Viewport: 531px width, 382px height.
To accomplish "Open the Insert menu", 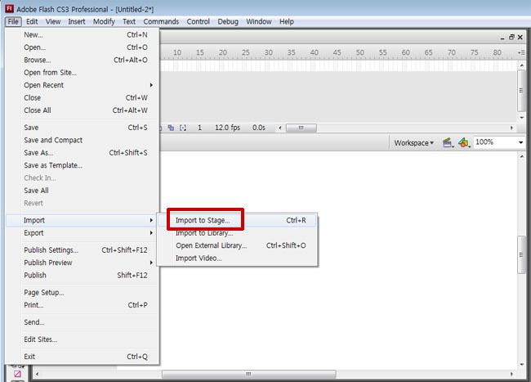I will (77, 22).
